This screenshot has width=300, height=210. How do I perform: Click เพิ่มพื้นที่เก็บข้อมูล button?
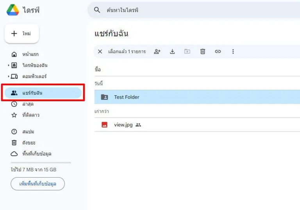pyautogui.click(x=37, y=184)
